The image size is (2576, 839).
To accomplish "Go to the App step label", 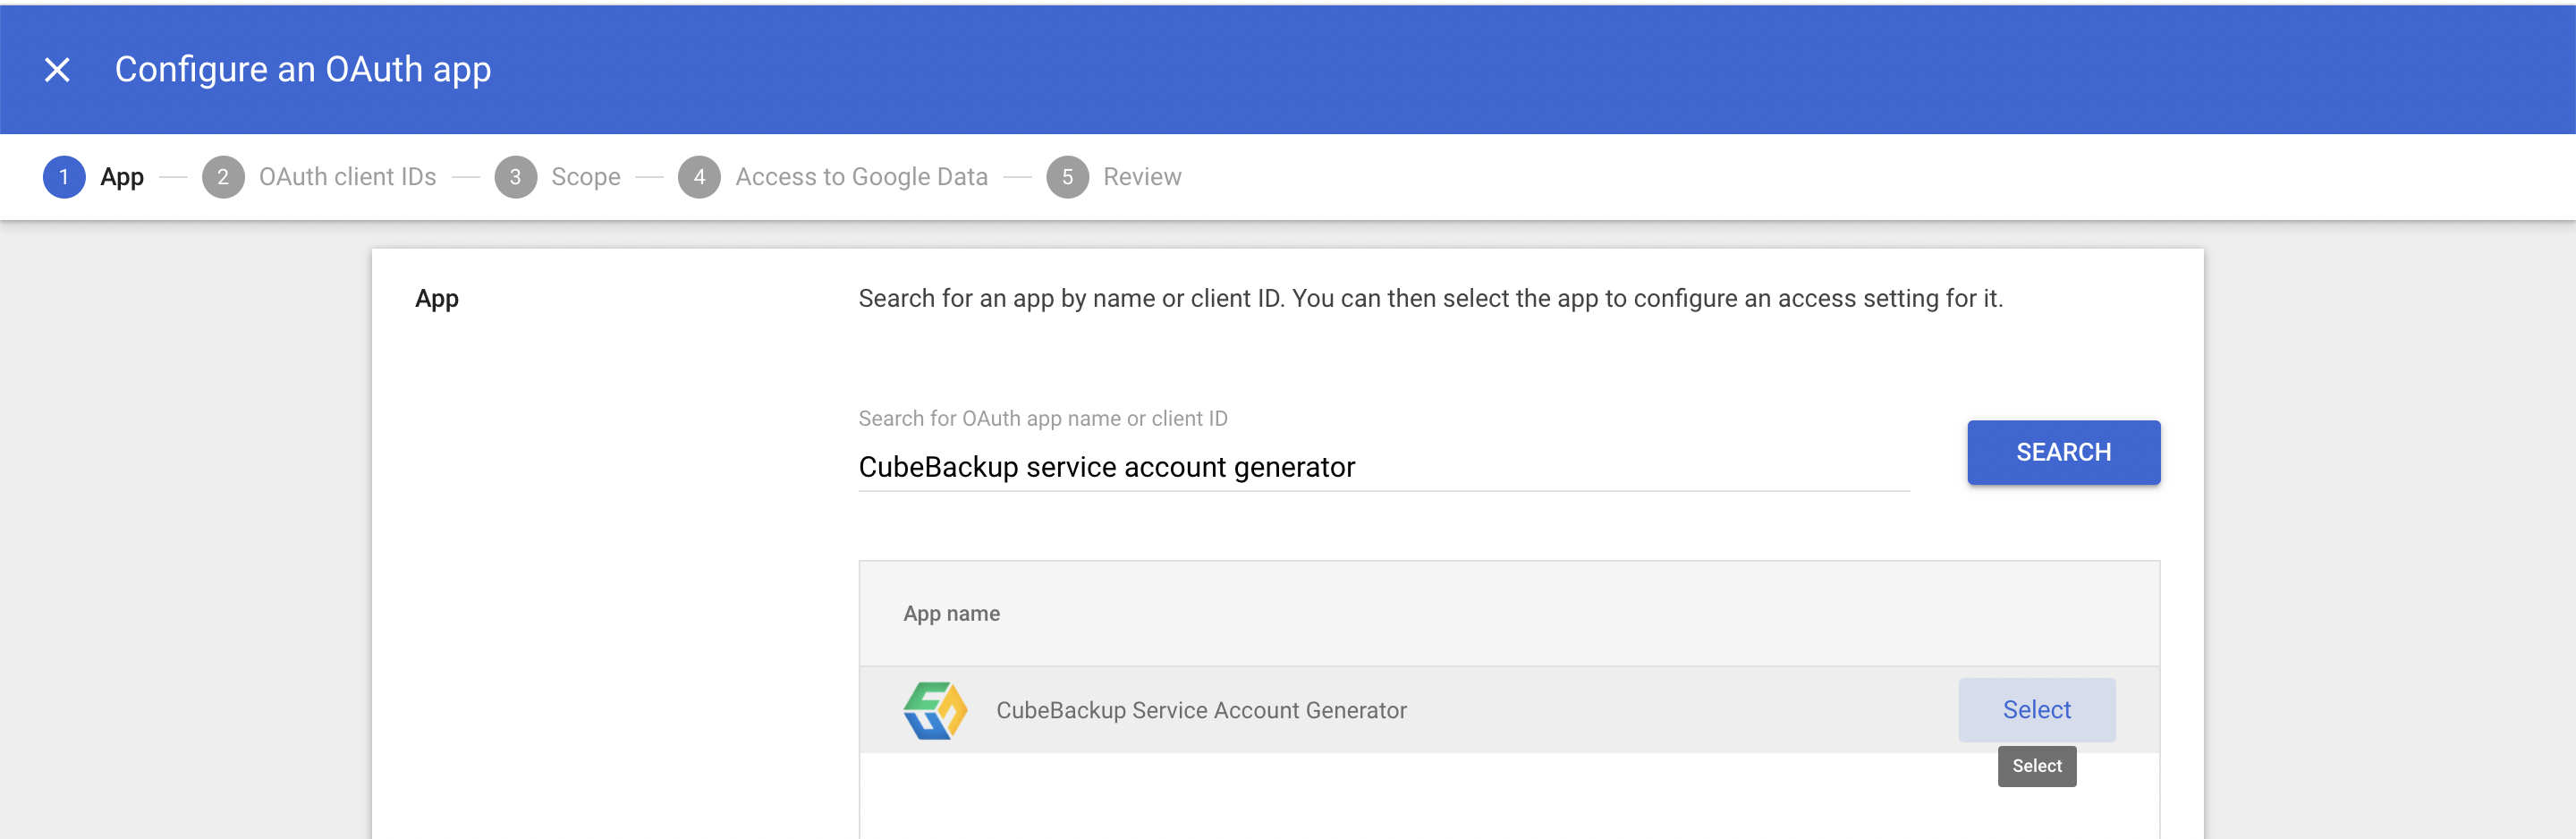I will tap(122, 177).
